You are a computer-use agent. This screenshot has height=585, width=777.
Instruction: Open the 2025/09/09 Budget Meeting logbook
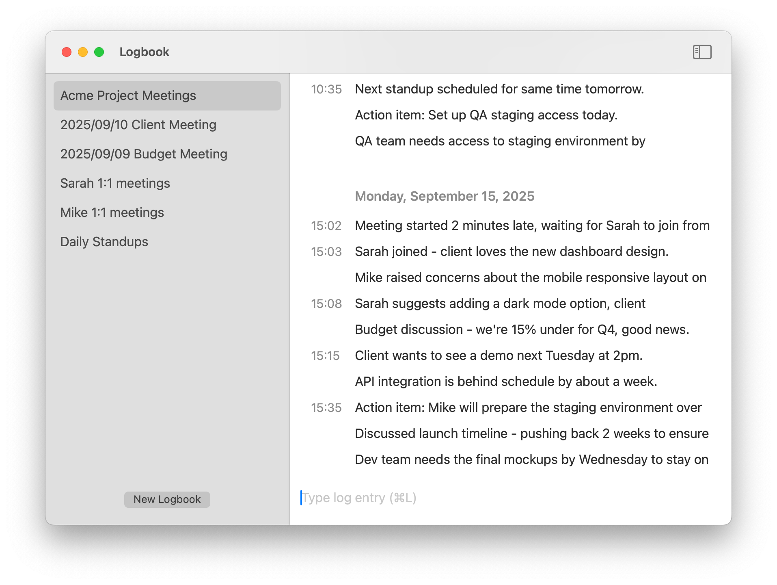[x=167, y=154]
